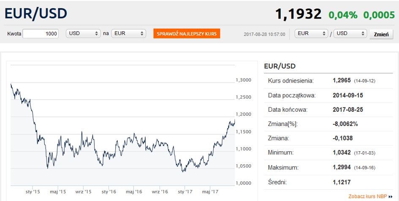Click the sty '15 label on chart axis

click(33, 191)
